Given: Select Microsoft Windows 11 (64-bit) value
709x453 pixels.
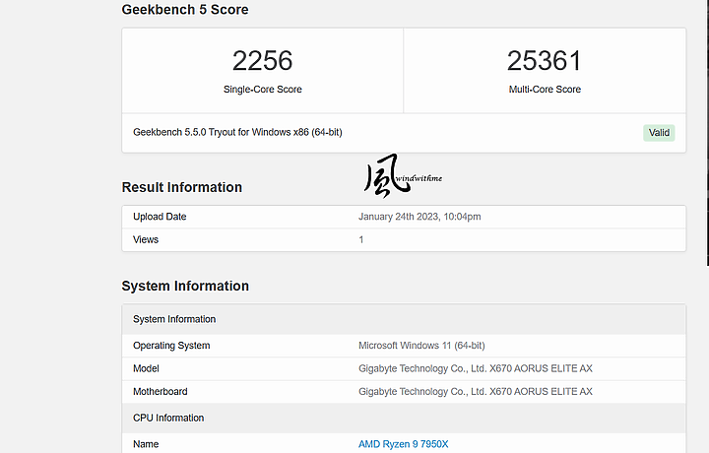Looking at the screenshot, I should tap(421, 346).
